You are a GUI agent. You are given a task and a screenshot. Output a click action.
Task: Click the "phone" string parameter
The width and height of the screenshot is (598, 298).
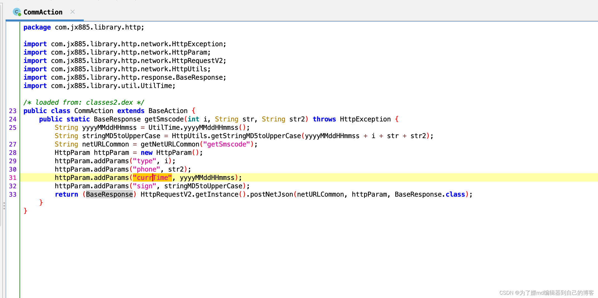[x=146, y=169]
